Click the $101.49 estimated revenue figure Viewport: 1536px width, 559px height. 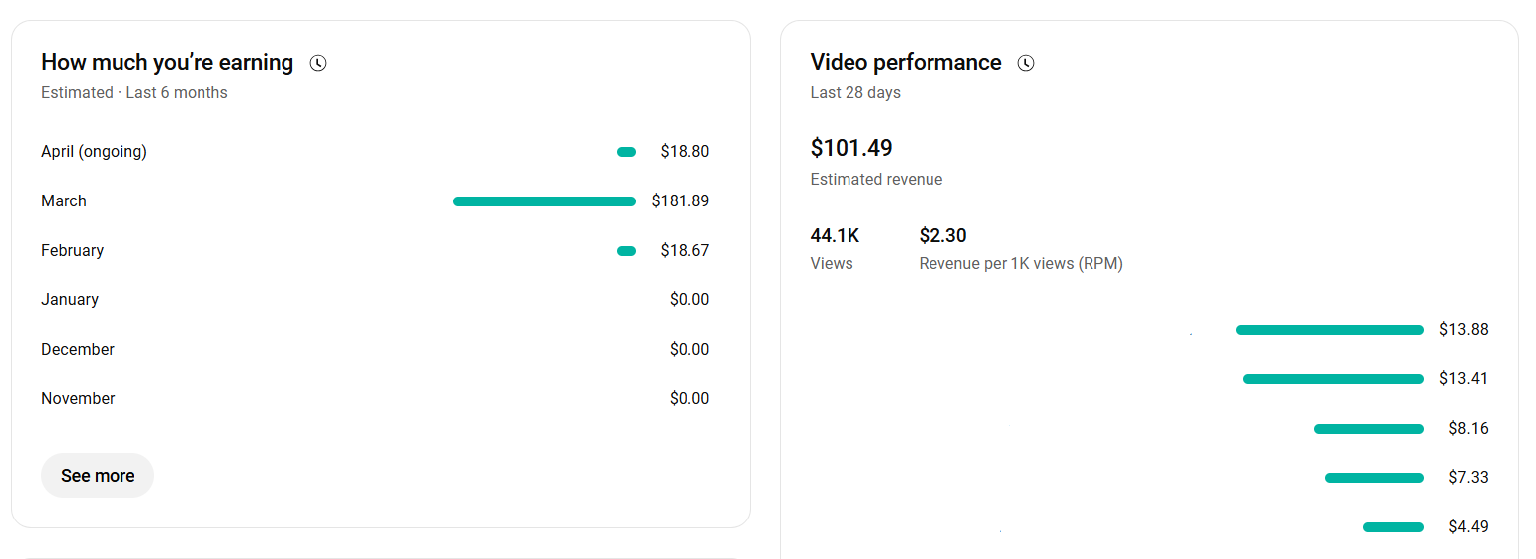[851, 148]
